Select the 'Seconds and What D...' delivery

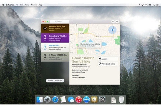coord(55,38)
